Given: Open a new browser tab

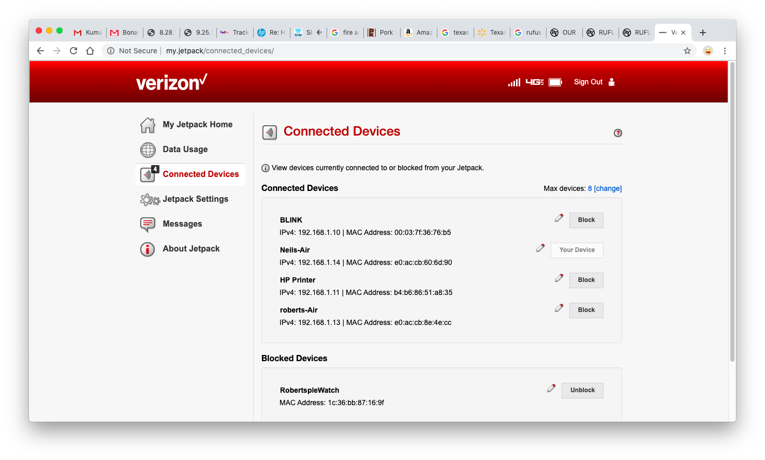Looking at the screenshot, I should tap(702, 32).
